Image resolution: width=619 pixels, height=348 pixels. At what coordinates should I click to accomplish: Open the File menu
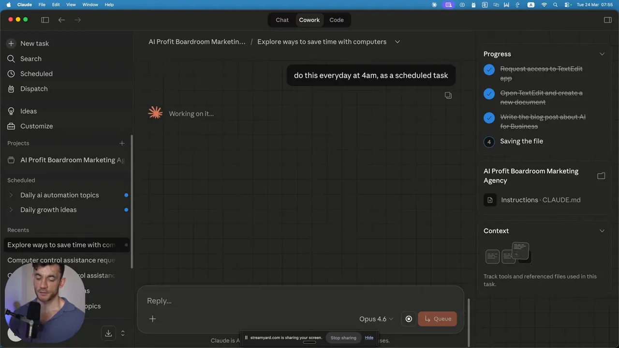pyautogui.click(x=42, y=4)
